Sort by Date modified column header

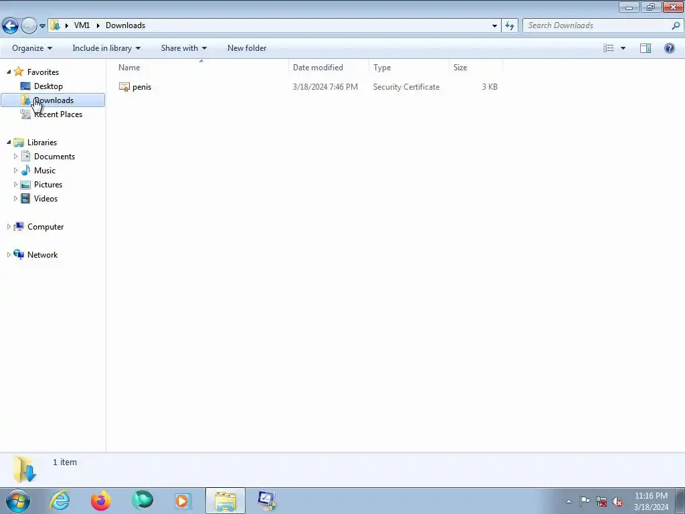(x=328, y=68)
